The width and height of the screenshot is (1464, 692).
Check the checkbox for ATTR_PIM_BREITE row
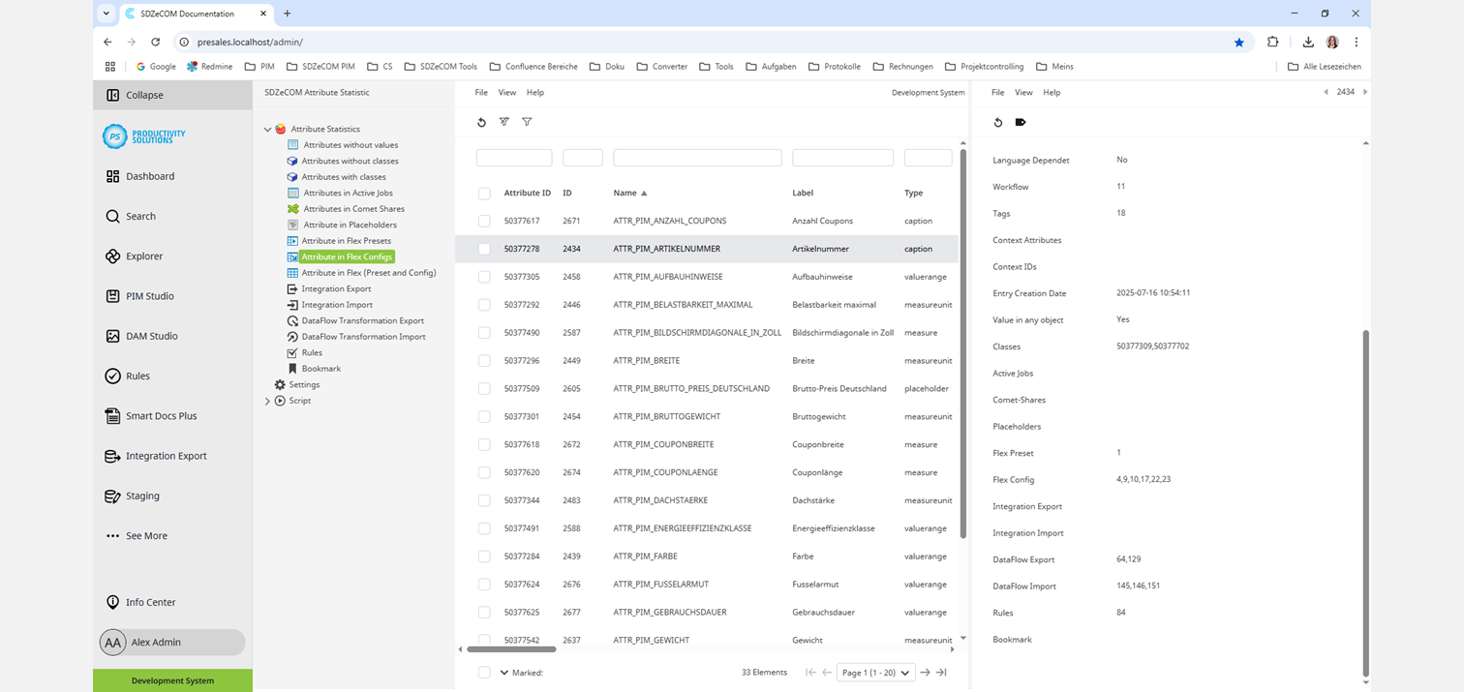(484, 360)
